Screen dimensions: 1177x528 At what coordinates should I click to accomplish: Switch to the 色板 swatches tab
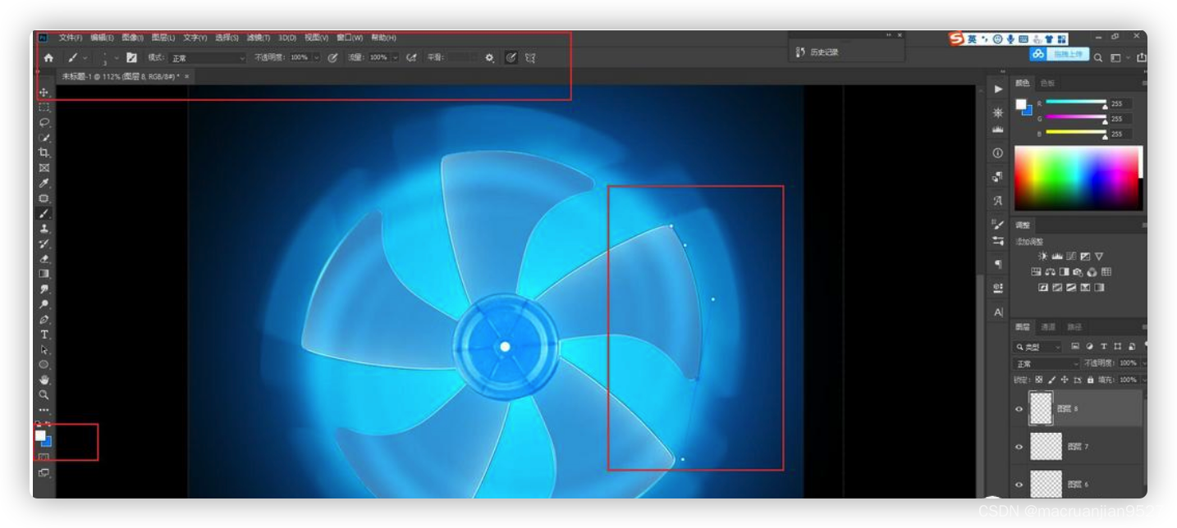[x=1047, y=83]
